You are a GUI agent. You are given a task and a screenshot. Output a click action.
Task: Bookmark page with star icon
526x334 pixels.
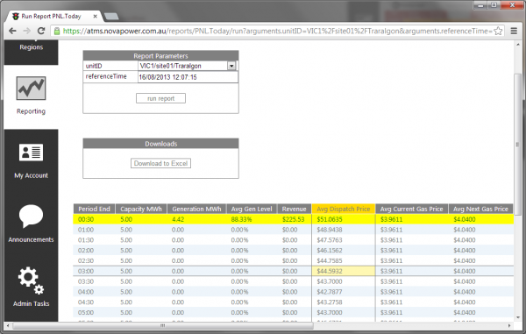[x=498, y=31]
